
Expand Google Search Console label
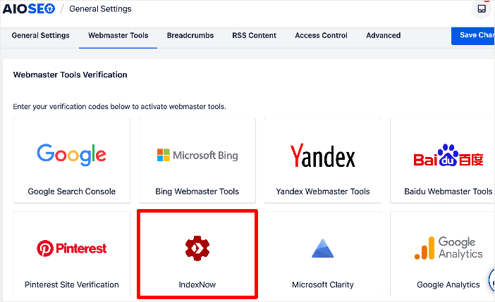tap(72, 191)
